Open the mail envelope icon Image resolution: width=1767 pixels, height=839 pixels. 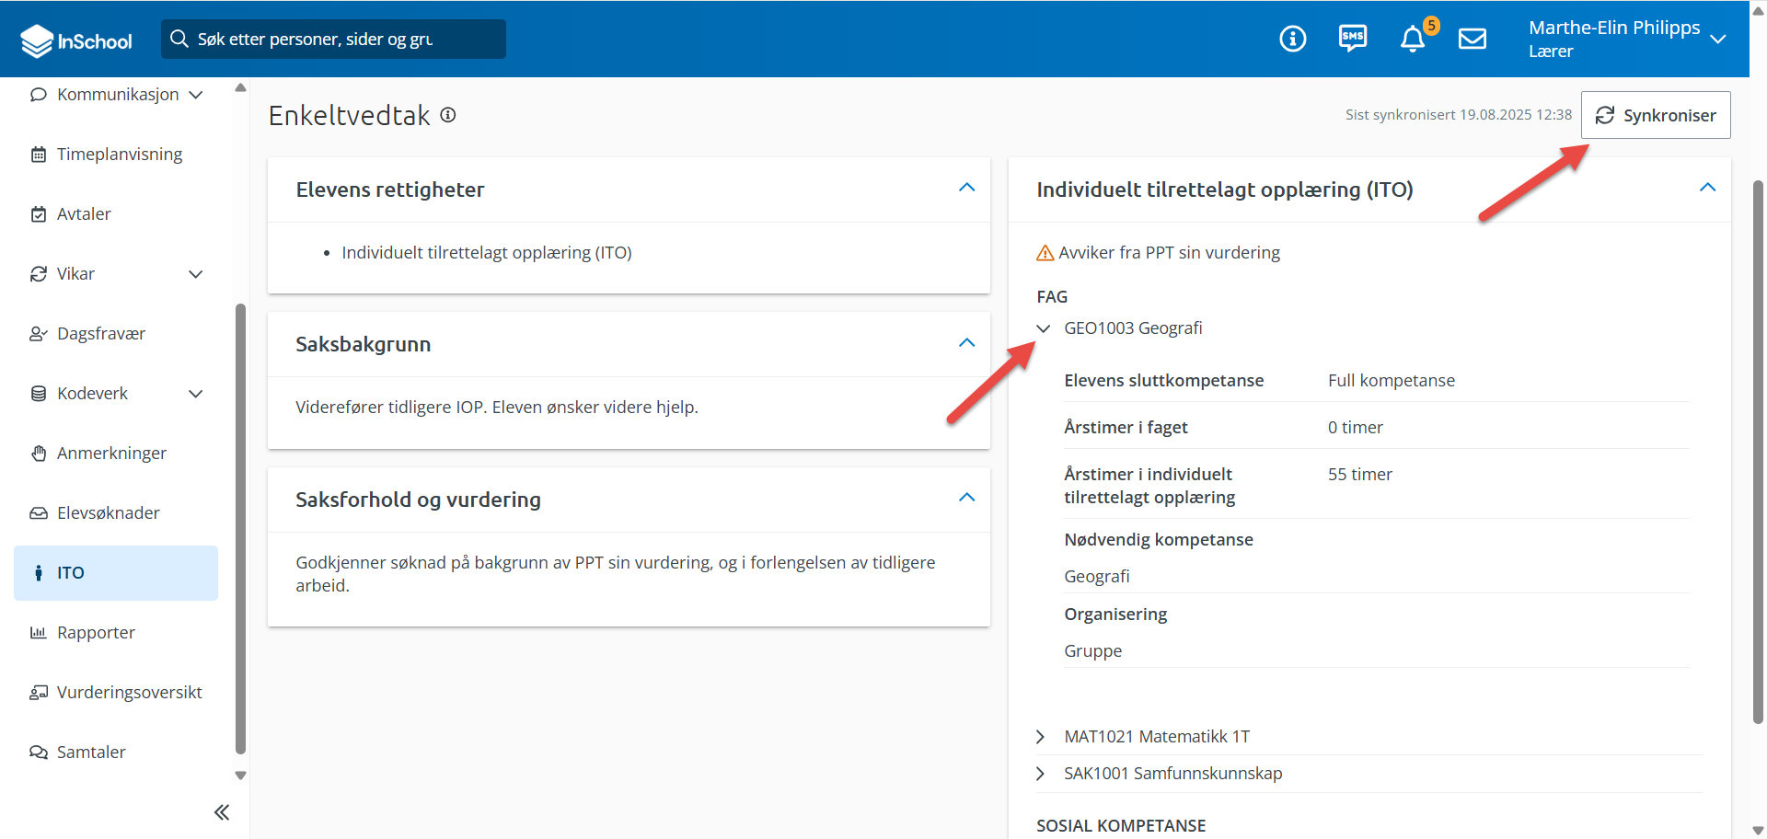tap(1472, 39)
